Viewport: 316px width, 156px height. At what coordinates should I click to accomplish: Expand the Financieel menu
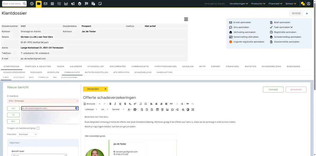click(275, 4)
